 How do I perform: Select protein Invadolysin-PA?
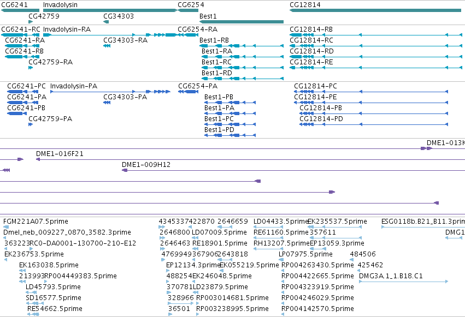[74, 86]
